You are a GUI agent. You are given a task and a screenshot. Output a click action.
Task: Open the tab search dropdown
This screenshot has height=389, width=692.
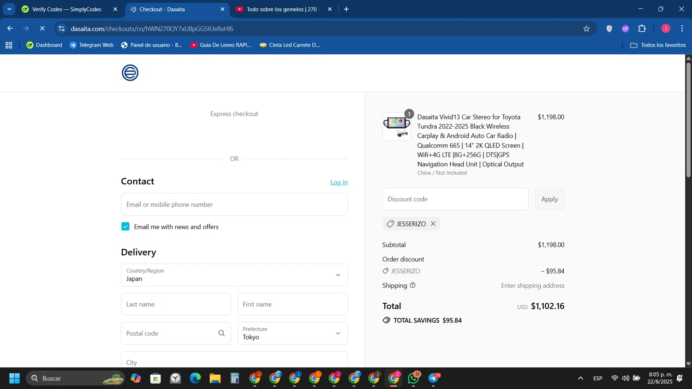pos(9,9)
